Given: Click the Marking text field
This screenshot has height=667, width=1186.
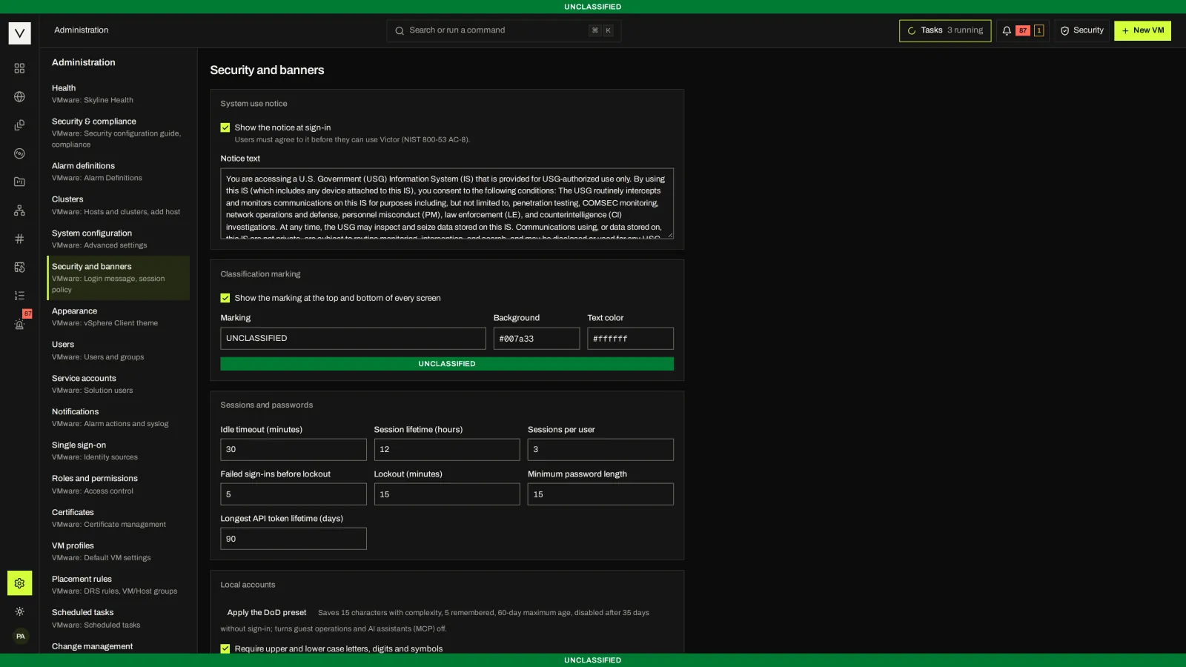Looking at the screenshot, I should point(353,339).
